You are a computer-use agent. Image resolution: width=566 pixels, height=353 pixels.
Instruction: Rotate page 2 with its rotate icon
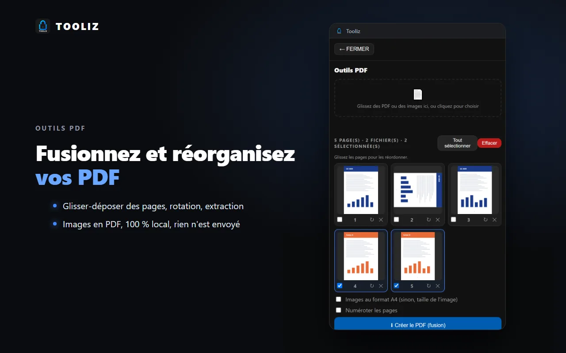pyautogui.click(x=428, y=219)
